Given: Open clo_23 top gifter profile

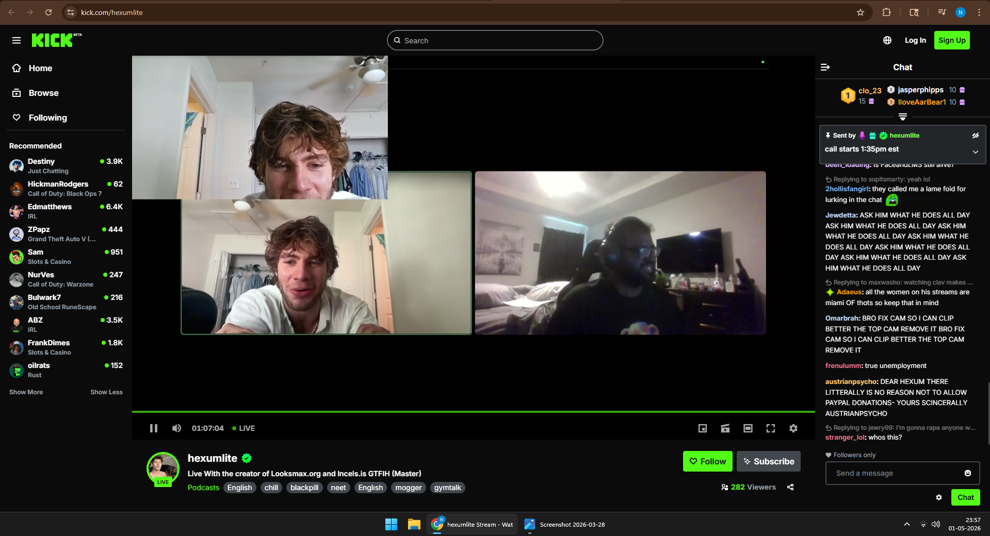Looking at the screenshot, I should pyautogui.click(x=870, y=91).
